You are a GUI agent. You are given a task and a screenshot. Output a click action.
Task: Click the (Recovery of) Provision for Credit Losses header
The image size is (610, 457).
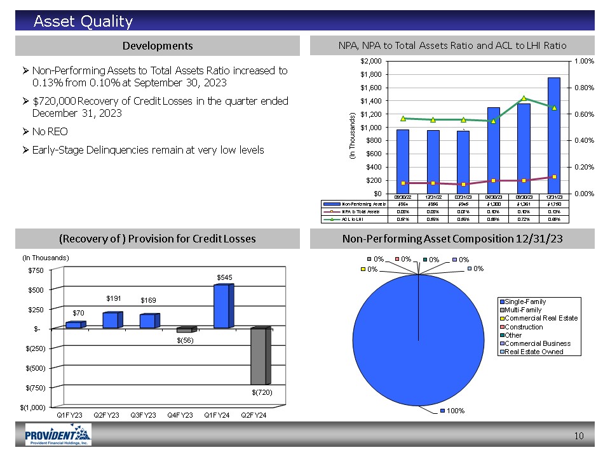[158, 239]
